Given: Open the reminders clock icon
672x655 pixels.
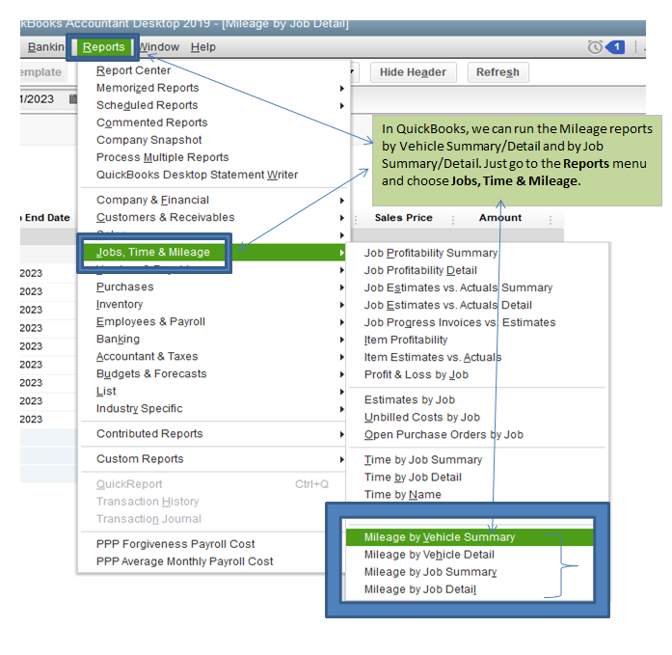Looking at the screenshot, I should point(595,46).
